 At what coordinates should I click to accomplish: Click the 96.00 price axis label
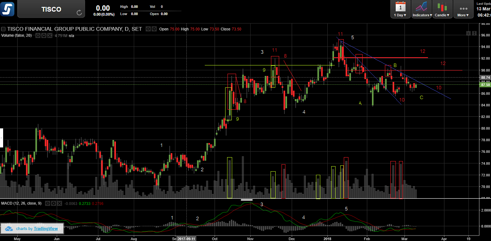tap(486, 35)
